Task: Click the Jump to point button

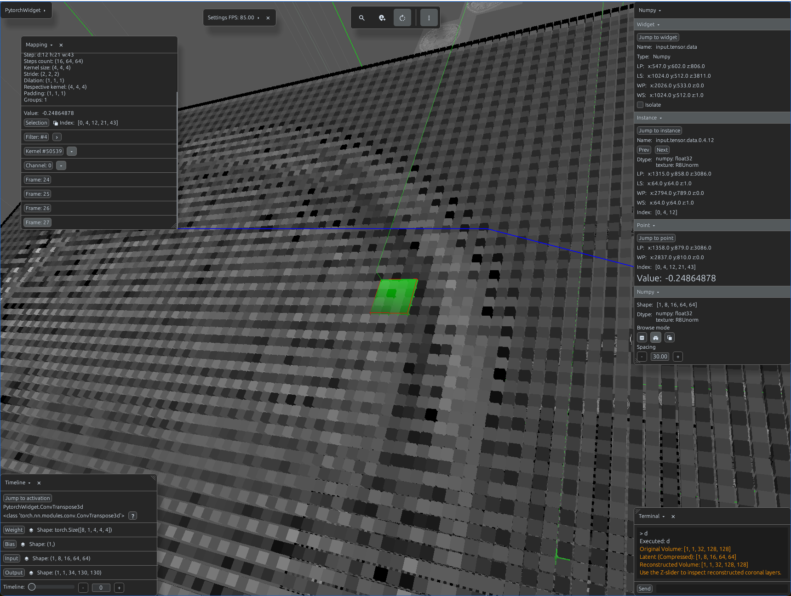Action: coord(656,238)
